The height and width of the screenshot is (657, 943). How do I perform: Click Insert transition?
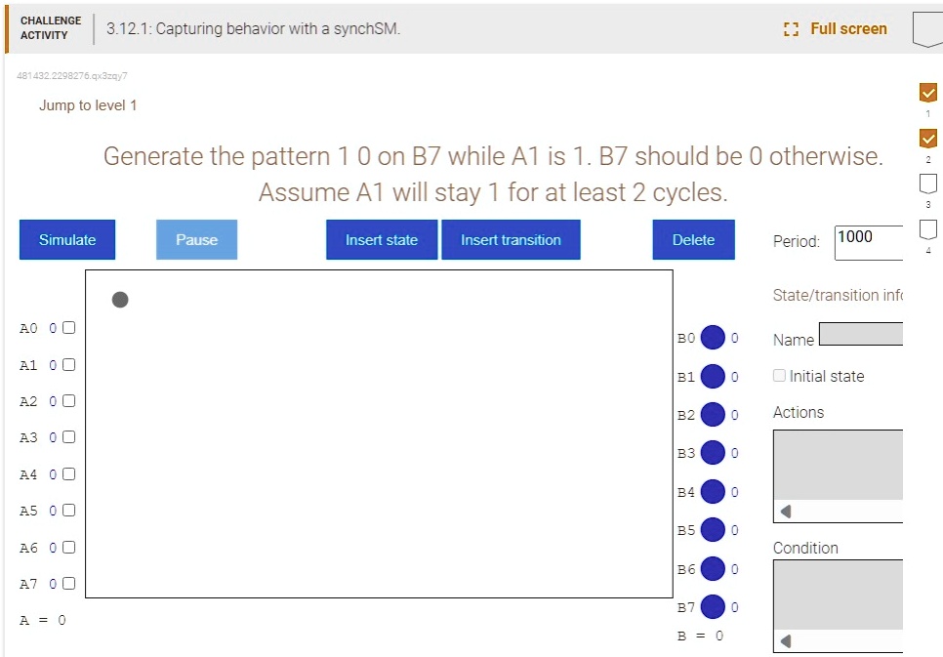pyautogui.click(x=511, y=239)
